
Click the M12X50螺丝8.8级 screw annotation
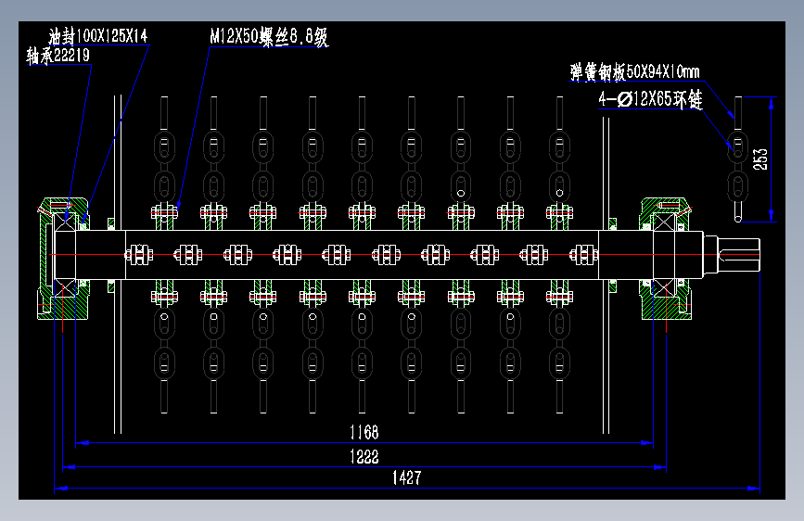269,36
